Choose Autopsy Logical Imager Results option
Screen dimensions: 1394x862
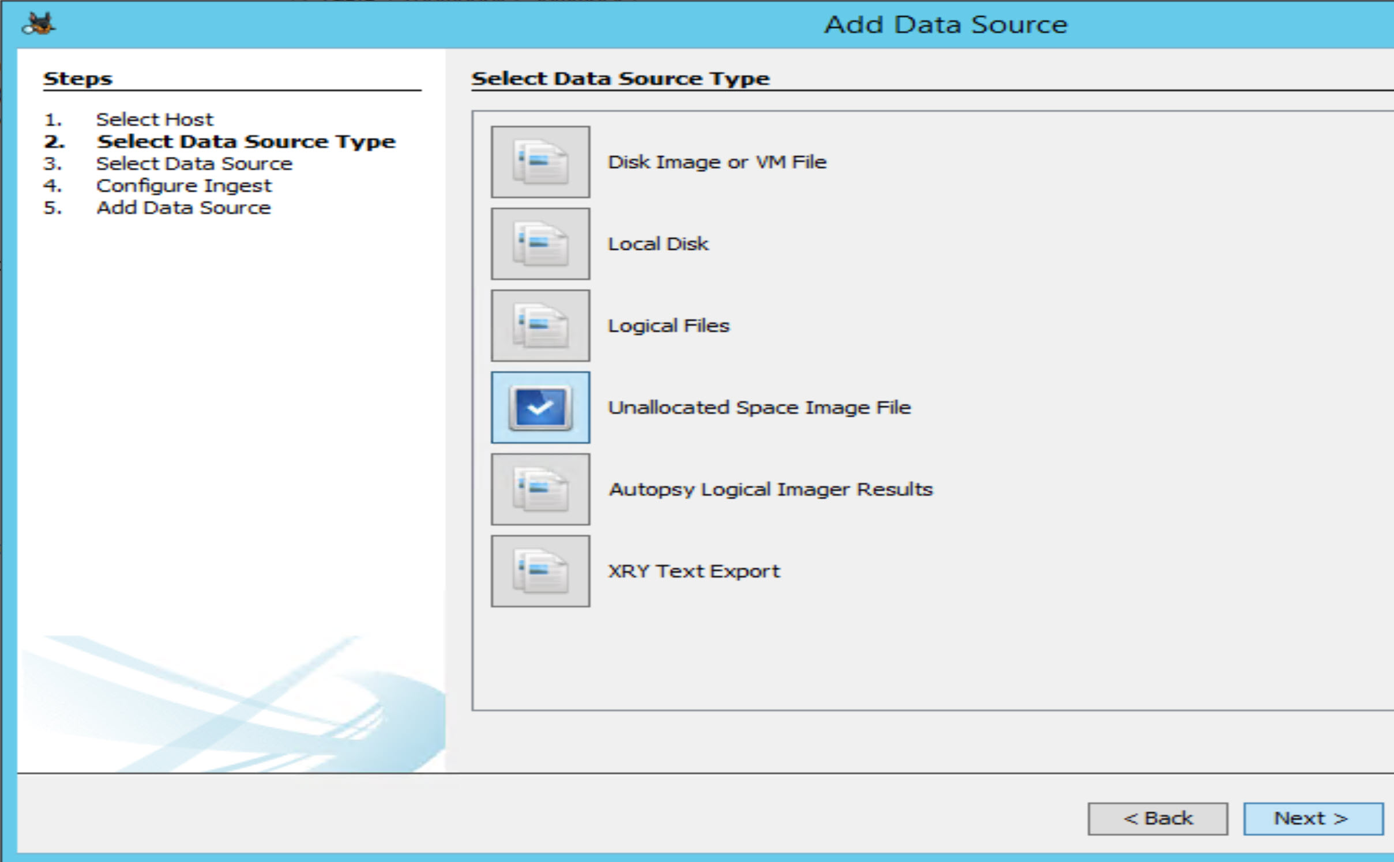pos(769,489)
